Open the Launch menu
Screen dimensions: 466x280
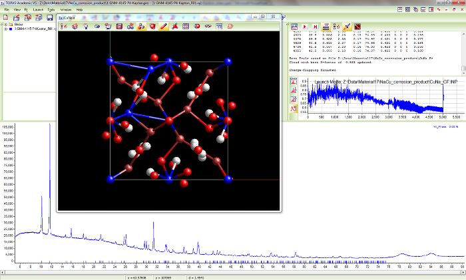(38, 10)
